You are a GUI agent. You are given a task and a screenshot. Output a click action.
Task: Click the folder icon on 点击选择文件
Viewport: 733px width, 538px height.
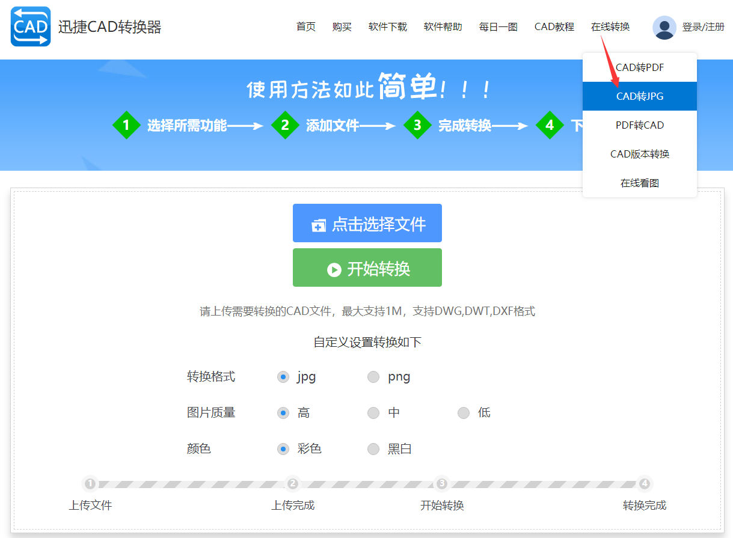(319, 225)
